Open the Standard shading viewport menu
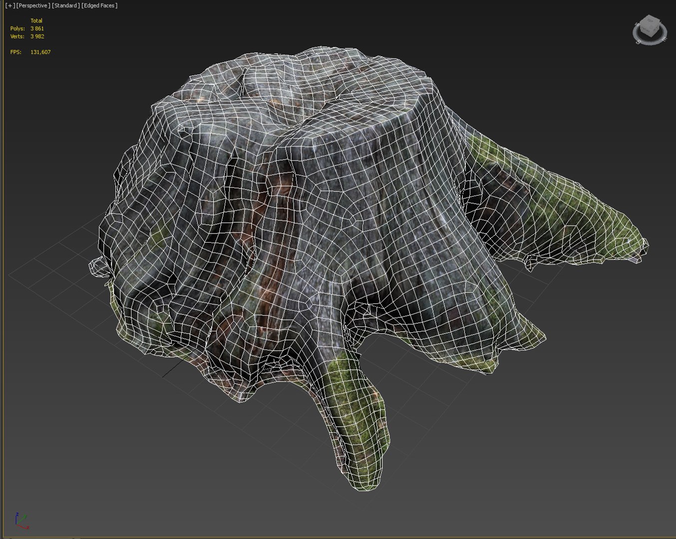Screen dimensions: 676x539 point(66,5)
